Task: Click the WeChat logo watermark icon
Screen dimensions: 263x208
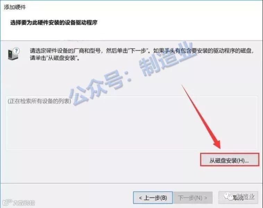Action: coord(229,196)
